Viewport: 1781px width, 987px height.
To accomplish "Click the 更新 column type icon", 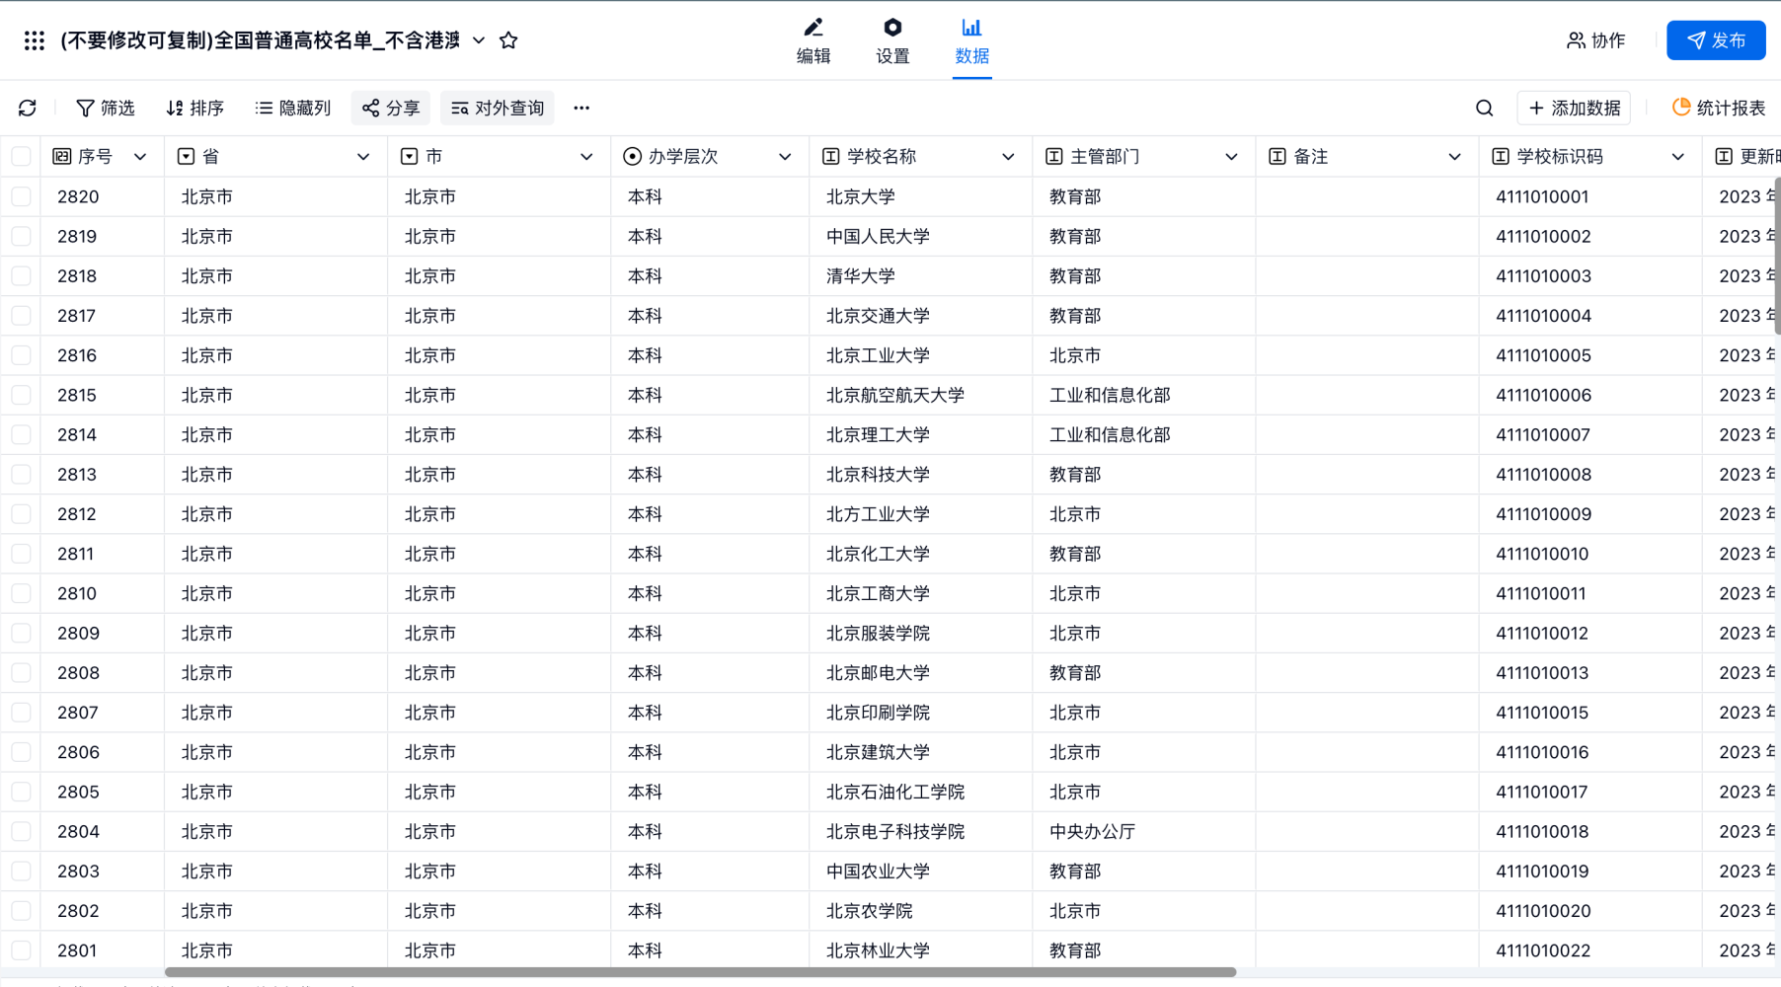I will [1724, 156].
